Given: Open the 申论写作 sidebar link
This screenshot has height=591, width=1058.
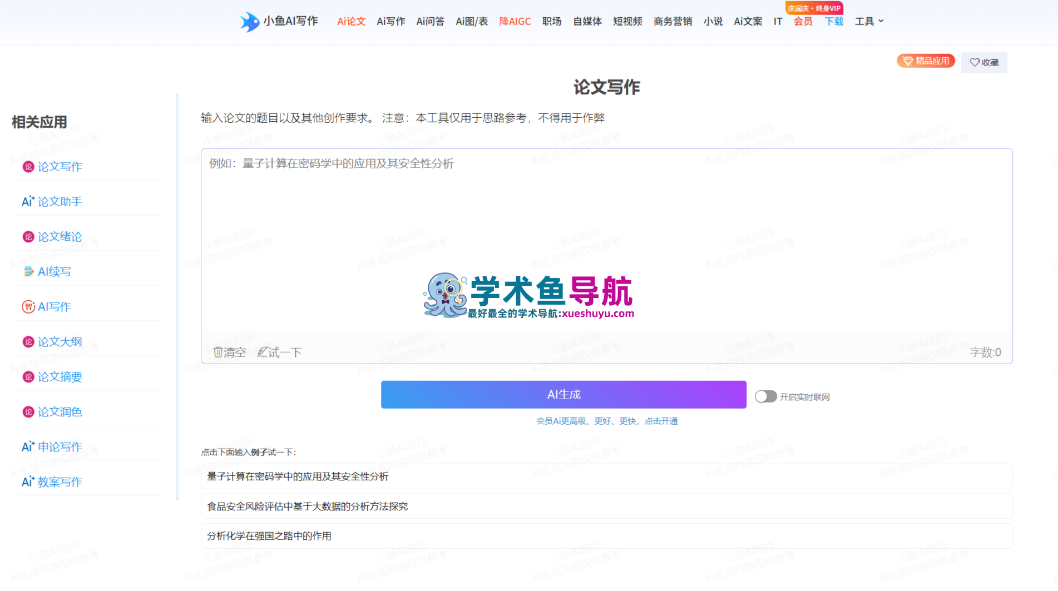Looking at the screenshot, I should tap(60, 446).
